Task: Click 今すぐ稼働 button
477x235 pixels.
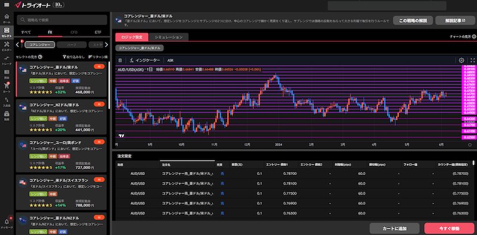Action: click(x=449, y=228)
